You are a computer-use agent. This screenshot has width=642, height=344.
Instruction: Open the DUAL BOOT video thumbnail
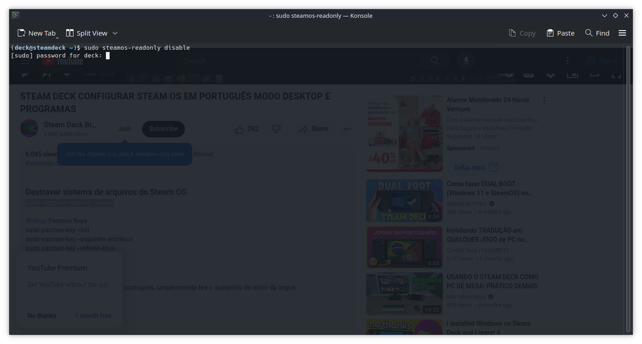pos(405,201)
